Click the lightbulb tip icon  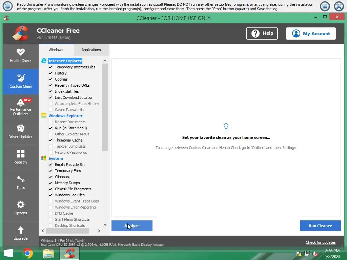tap(226, 127)
